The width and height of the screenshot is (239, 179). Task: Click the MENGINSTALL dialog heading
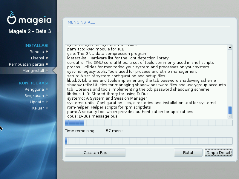click(x=81, y=22)
